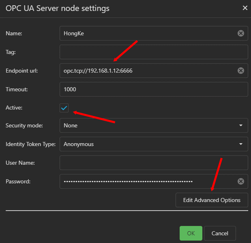The width and height of the screenshot is (251, 243).
Task: Focus the empty Tag input field
Action: (153, 52)
